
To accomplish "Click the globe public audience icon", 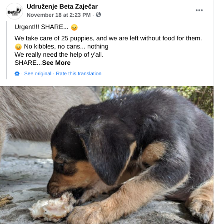I will pyautogui.click(x=98, y=15).
